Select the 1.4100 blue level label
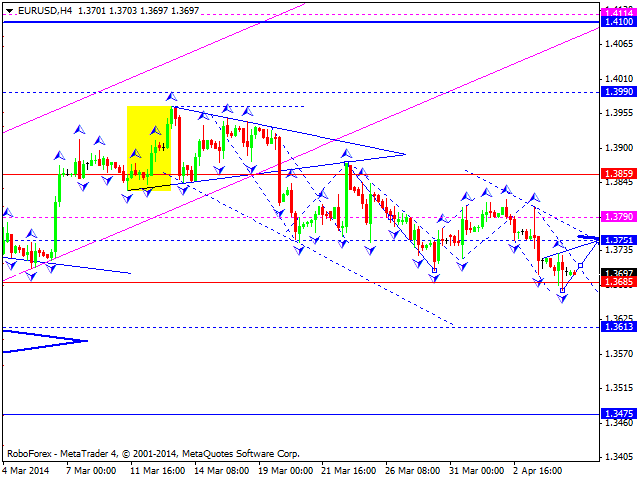The width and height of the screenshot is (639, 479). tap(619, 22)
